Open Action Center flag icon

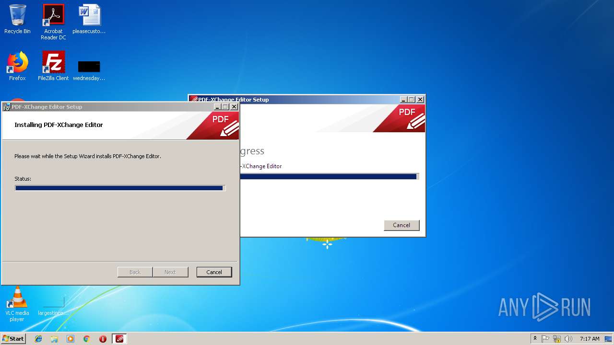545,339
